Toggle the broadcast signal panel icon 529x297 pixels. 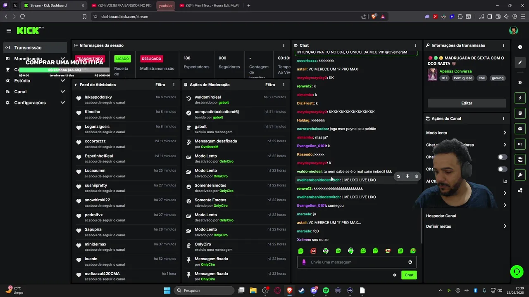tap(520, 144)
